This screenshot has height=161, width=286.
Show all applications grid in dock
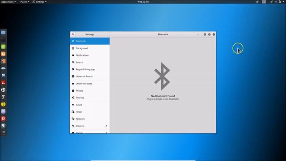tap(3, 133)
